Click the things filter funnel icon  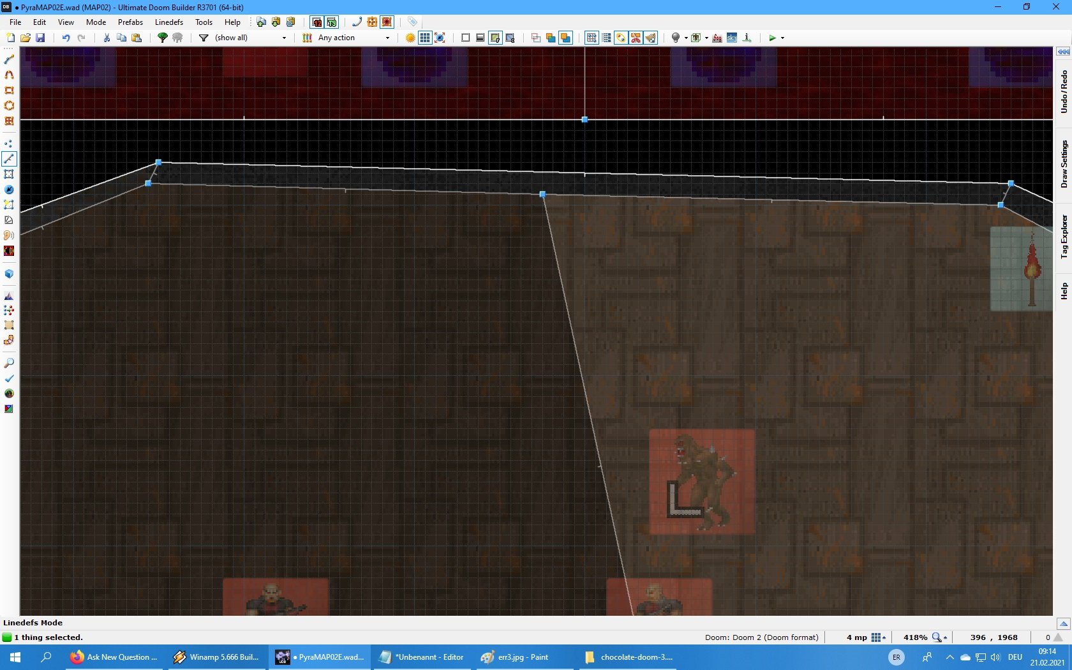204,38
